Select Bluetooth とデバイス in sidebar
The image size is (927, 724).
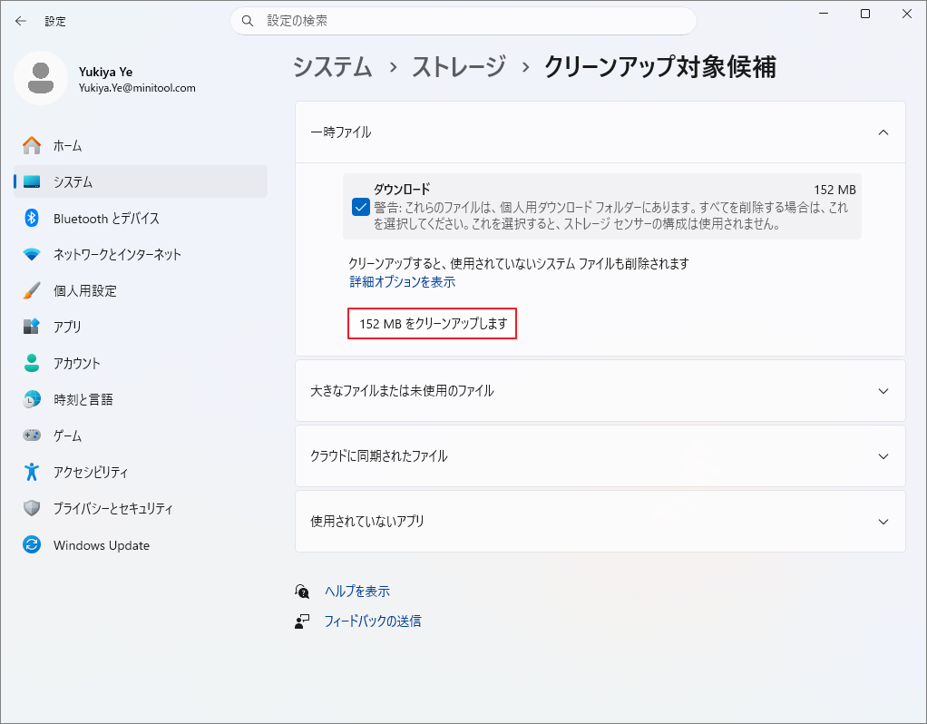point(141,219)
